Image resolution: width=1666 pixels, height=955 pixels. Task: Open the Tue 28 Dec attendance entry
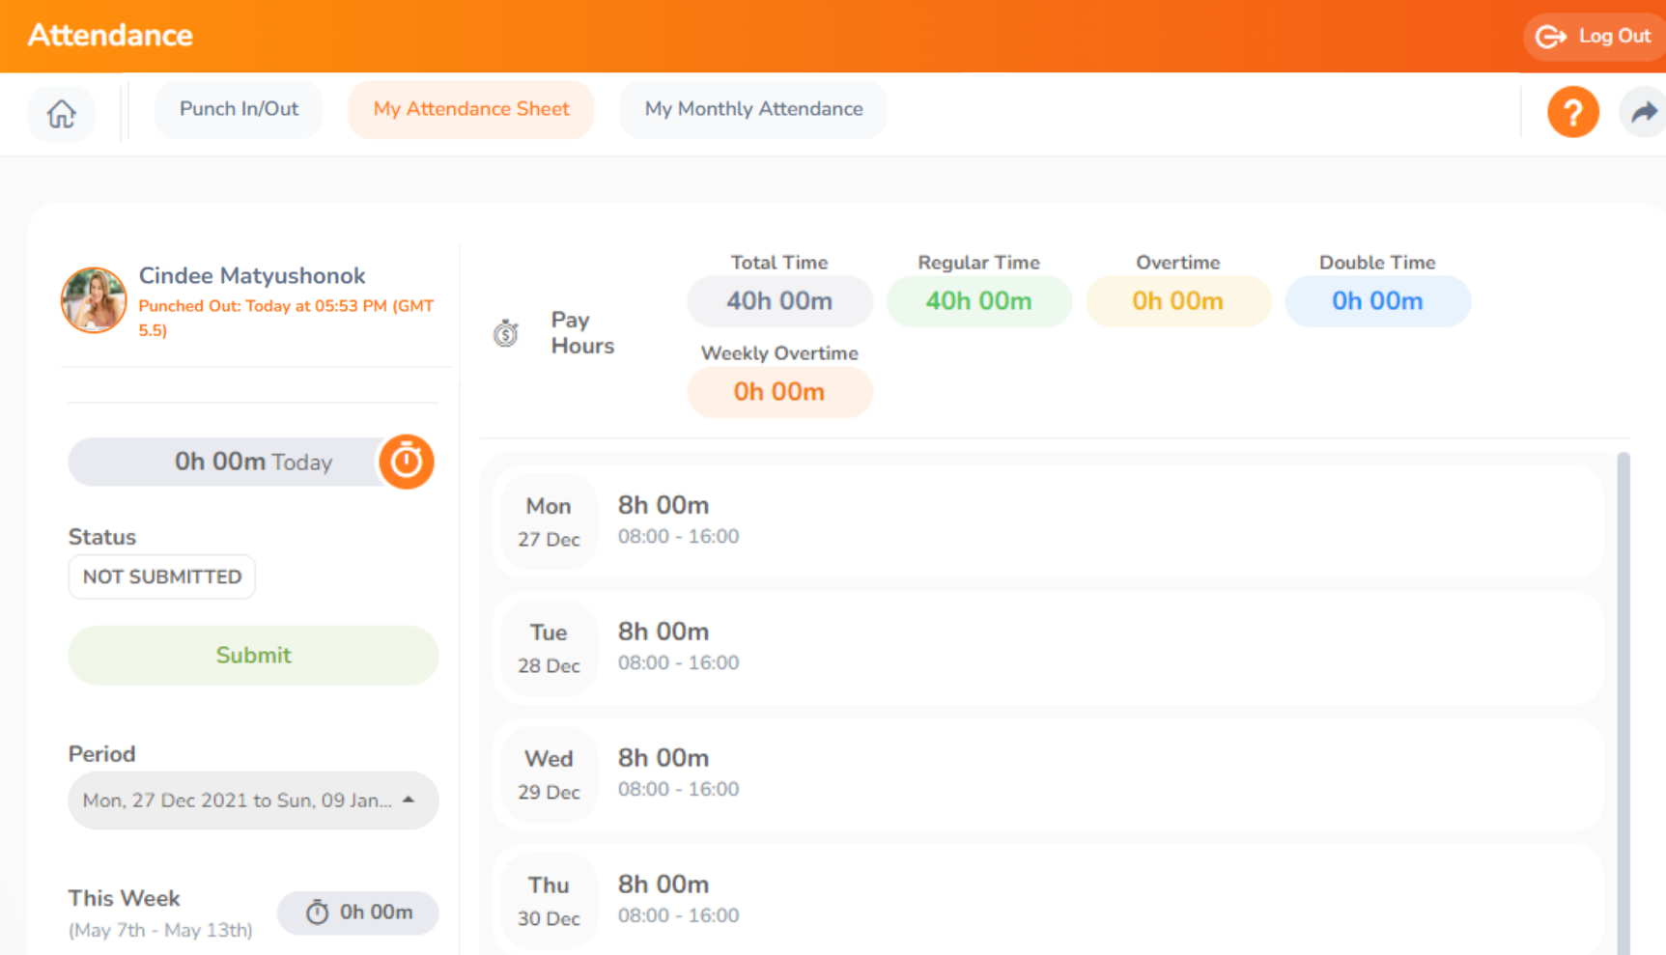coord(1048,648)
